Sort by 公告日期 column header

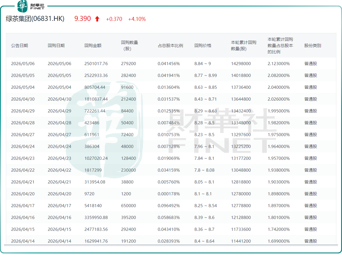(19, 45)
